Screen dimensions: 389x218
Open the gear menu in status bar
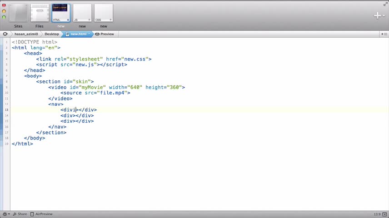pos(6,214)
